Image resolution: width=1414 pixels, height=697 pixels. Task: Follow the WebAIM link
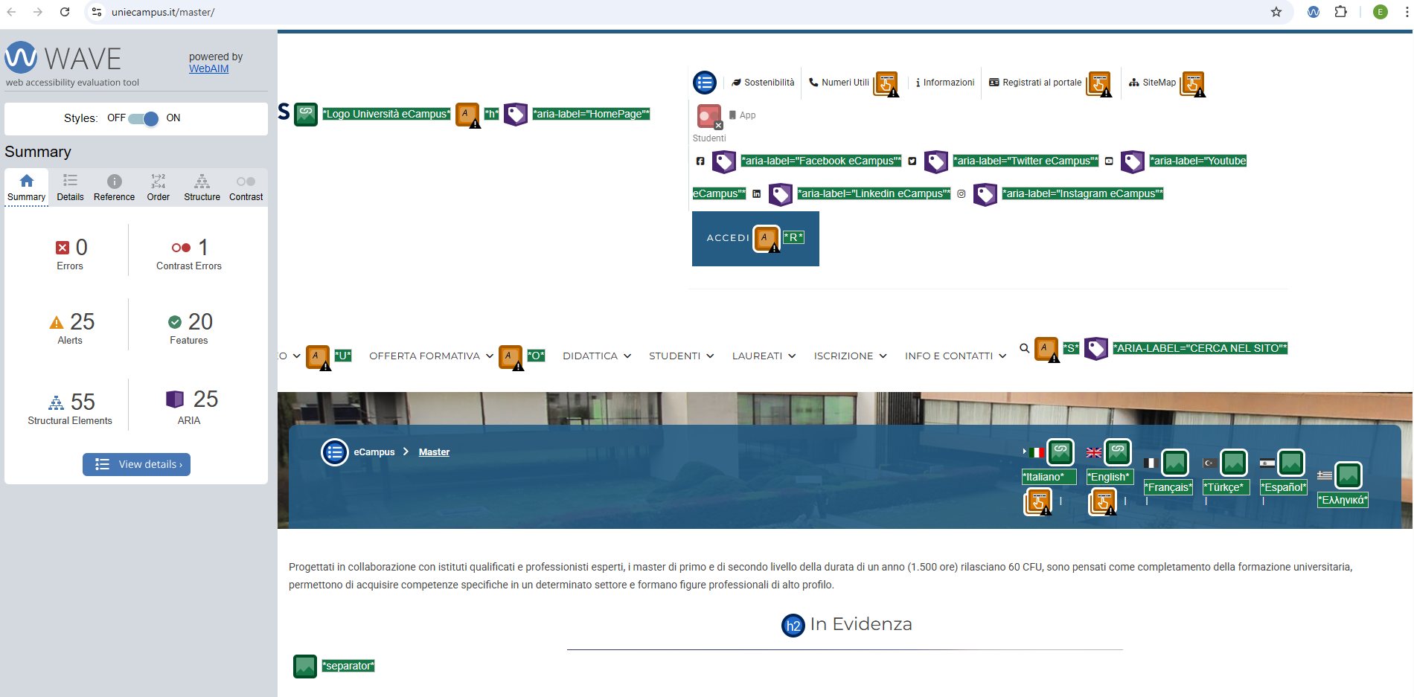point(208,68)
